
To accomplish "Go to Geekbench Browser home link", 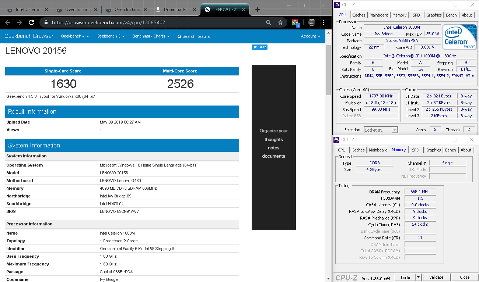I will (x=29, y=36).
